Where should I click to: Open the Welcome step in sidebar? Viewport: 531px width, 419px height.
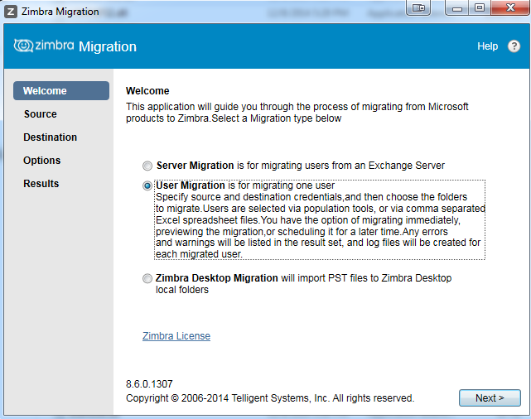pos(61,91)
